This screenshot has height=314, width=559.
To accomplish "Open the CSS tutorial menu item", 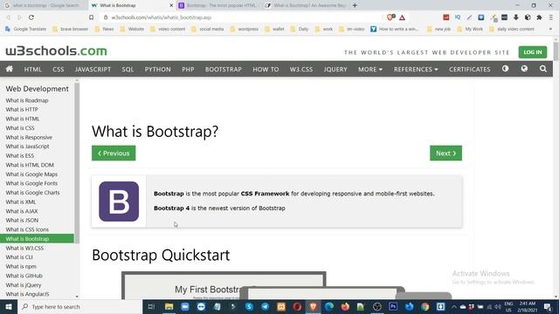I will 59,69.
